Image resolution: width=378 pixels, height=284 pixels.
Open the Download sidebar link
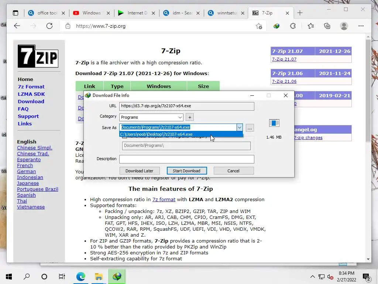pos(31,101)
